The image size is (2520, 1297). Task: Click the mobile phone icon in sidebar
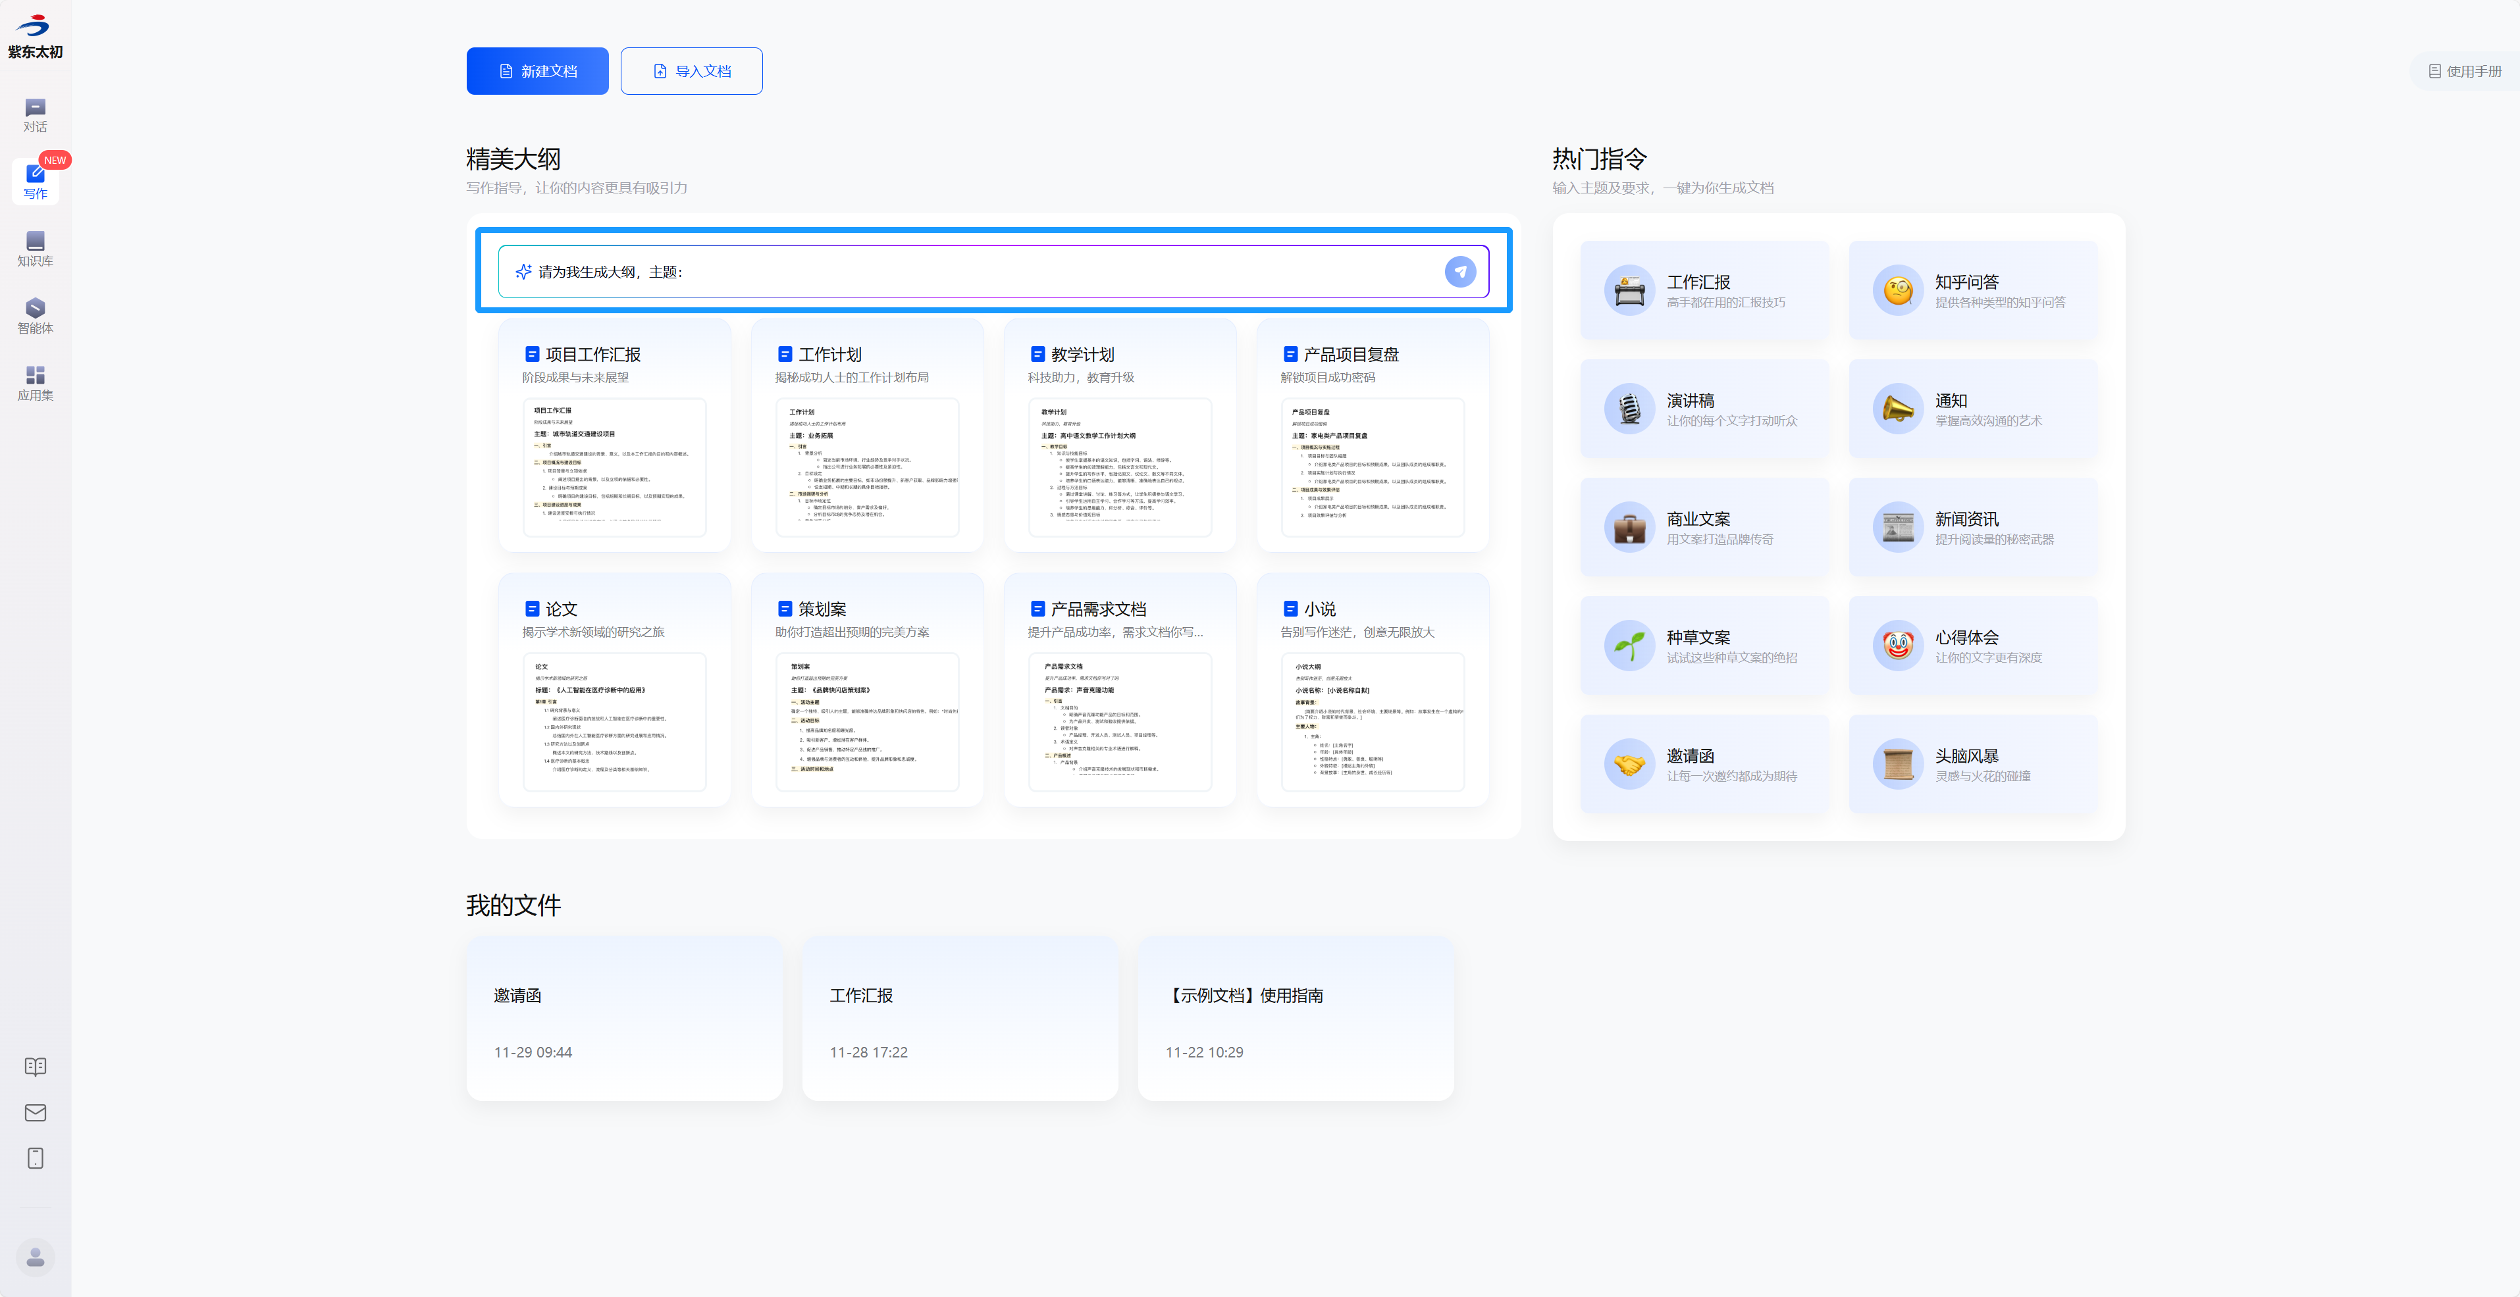[x=35, y=1158]
